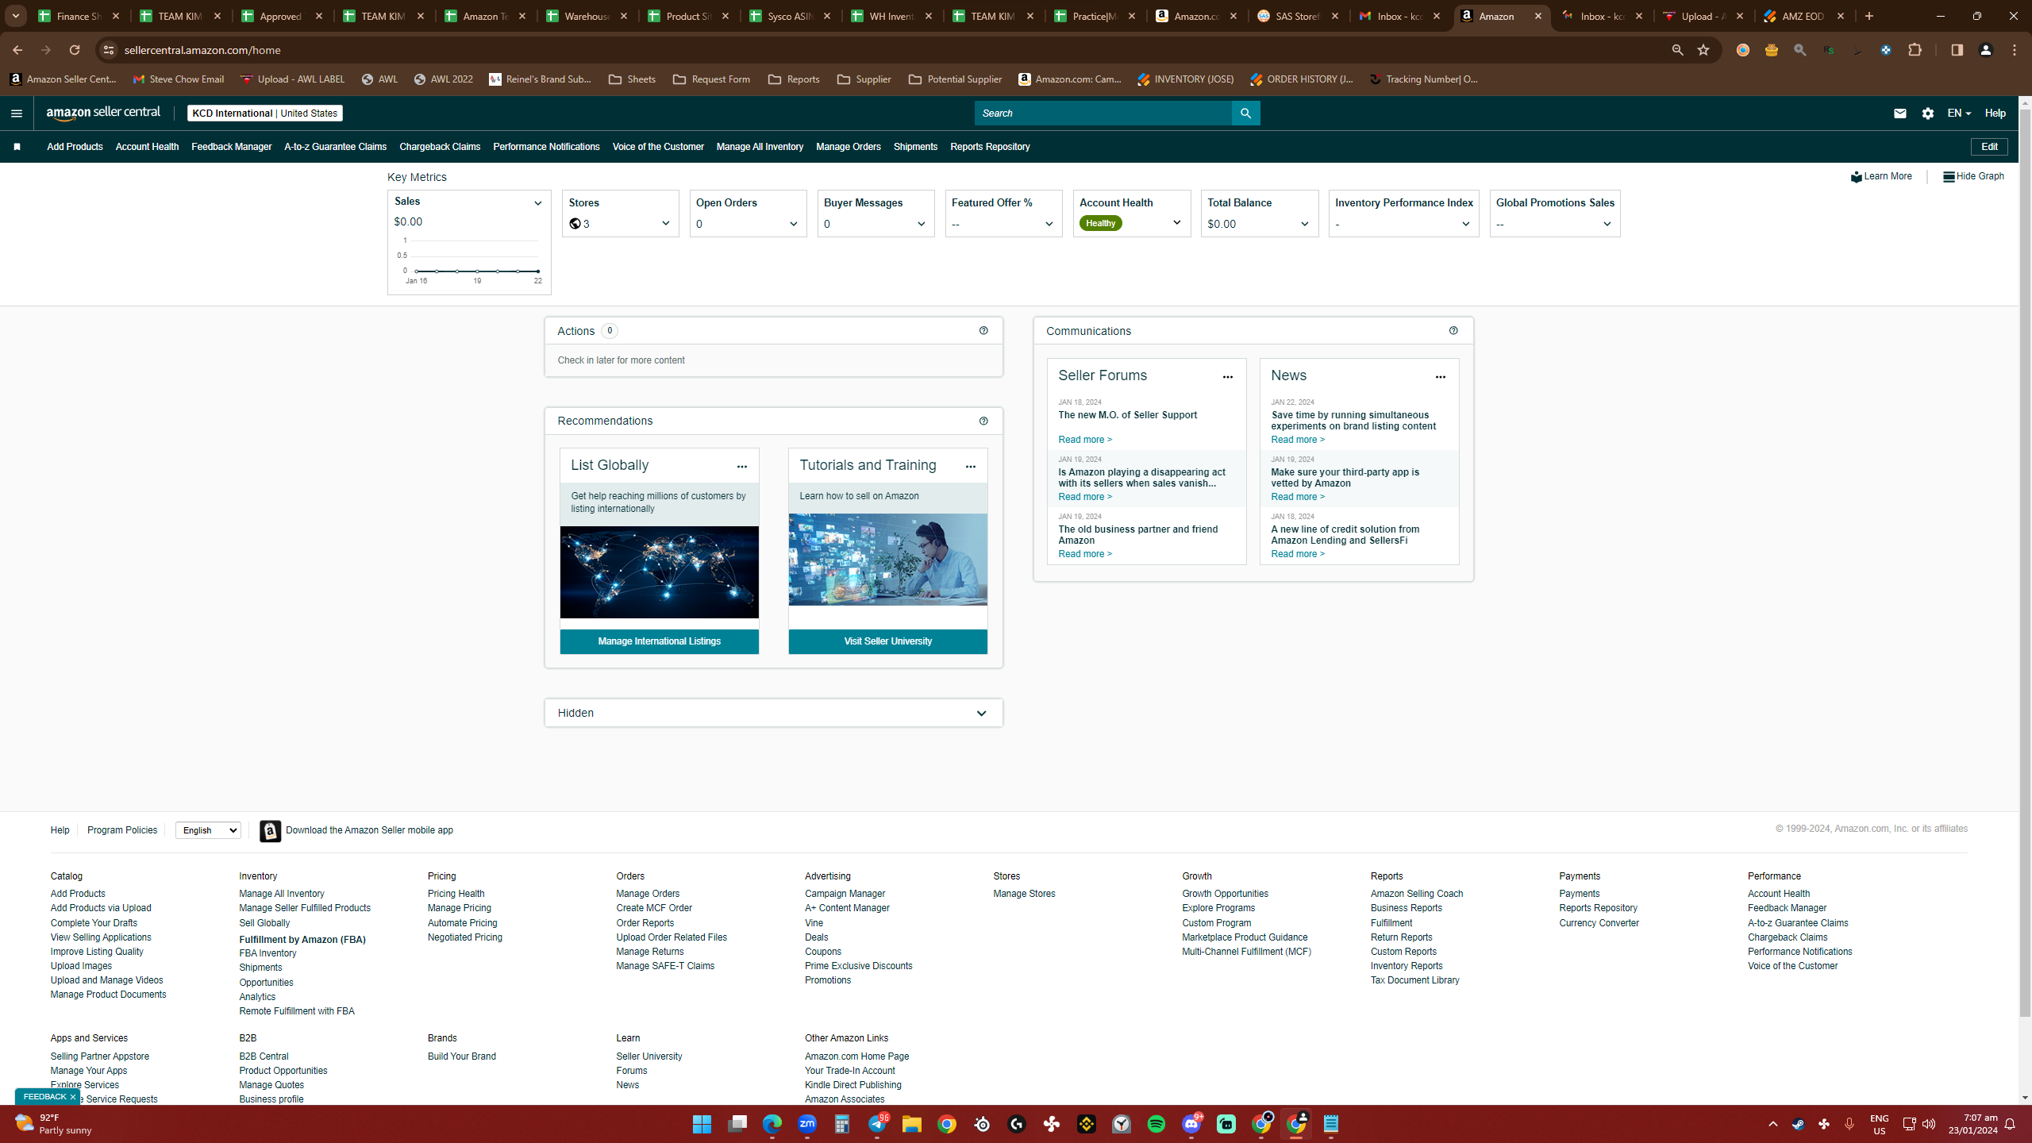Screen dimensions: 2032x1143
Task: Click the browser address bar
Action: tap(889, 50)
